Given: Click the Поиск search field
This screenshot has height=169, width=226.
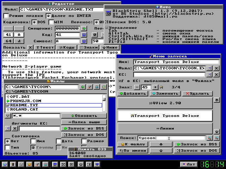Looking at the screenshot, I should tap(171, 138).
